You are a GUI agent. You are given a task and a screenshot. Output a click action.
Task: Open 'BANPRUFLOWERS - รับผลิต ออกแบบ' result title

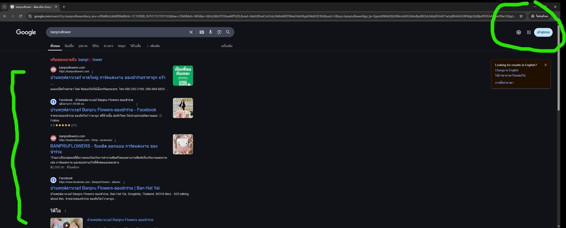coord(104,148)
